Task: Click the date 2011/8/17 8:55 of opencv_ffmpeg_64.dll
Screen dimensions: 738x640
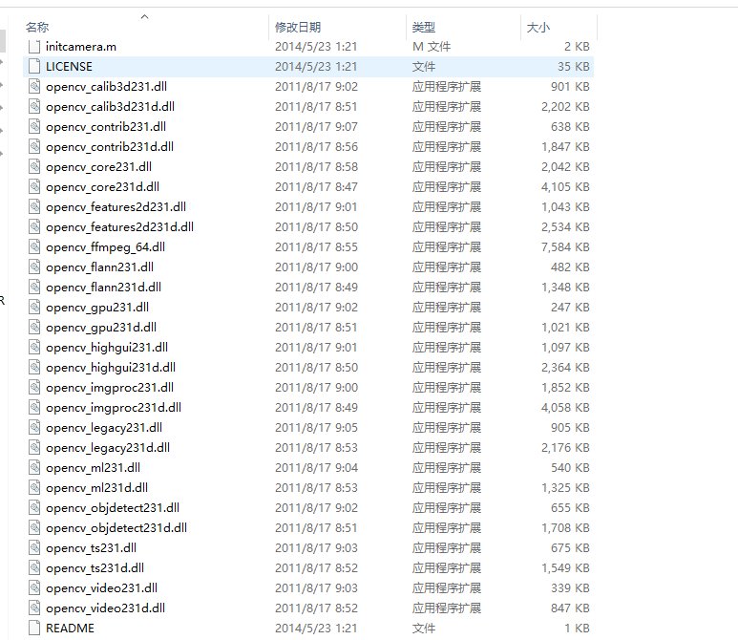Action: (x=316, y=247)
